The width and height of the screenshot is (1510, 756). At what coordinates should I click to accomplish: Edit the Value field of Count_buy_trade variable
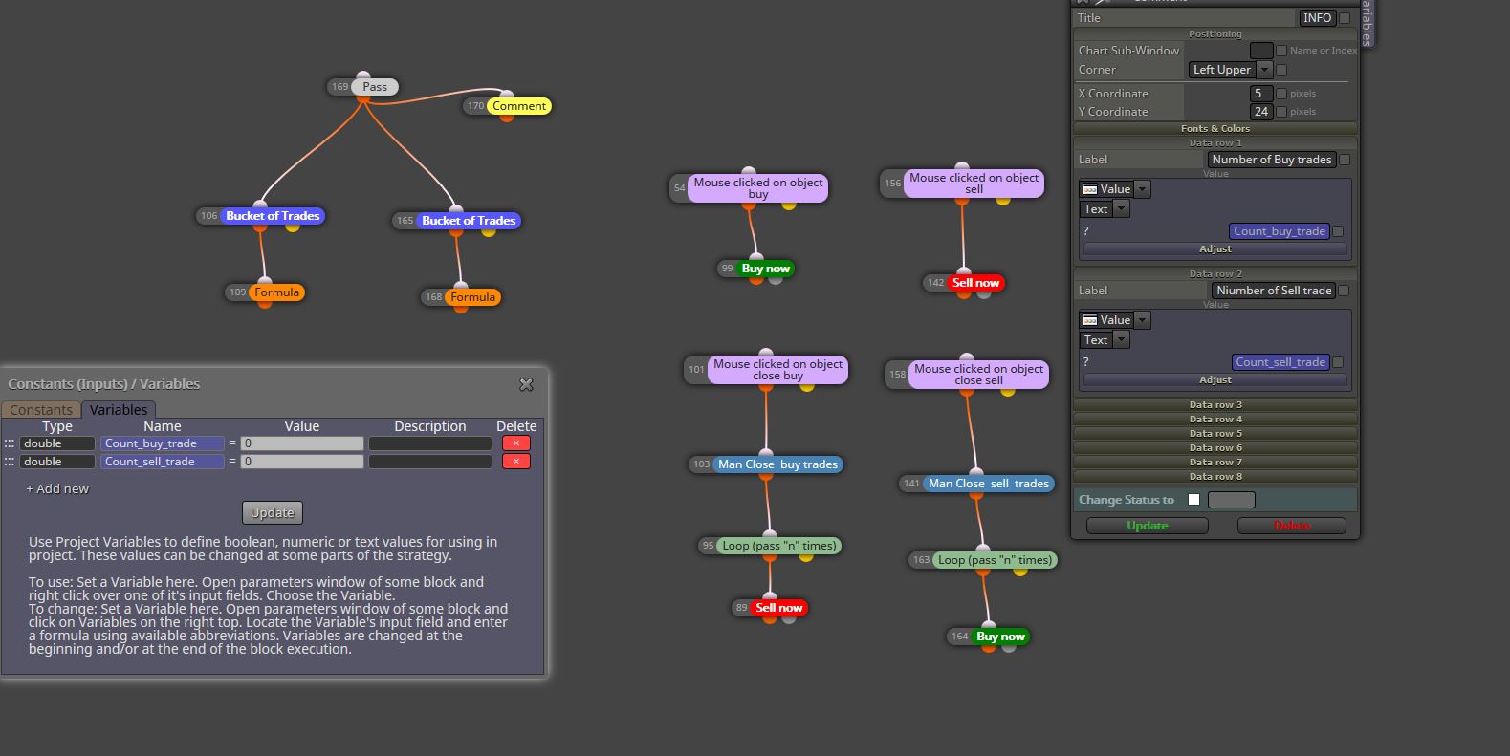(302, 443)
